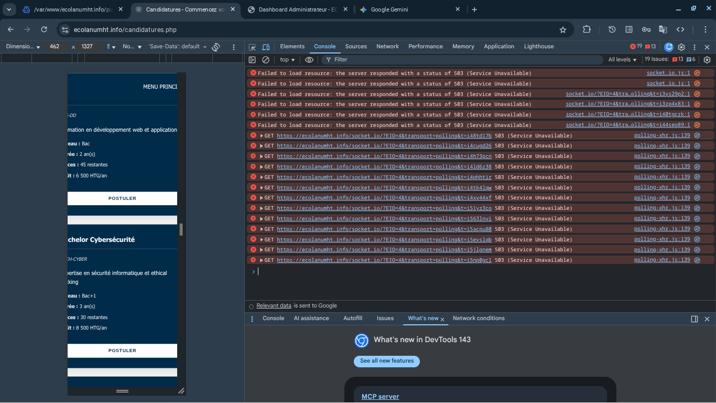Image resolution: width=716 pixels, height=403 pixels.
Task: Click the POSTULER button under Bachelor Cybersécurité
Action: 122,351
